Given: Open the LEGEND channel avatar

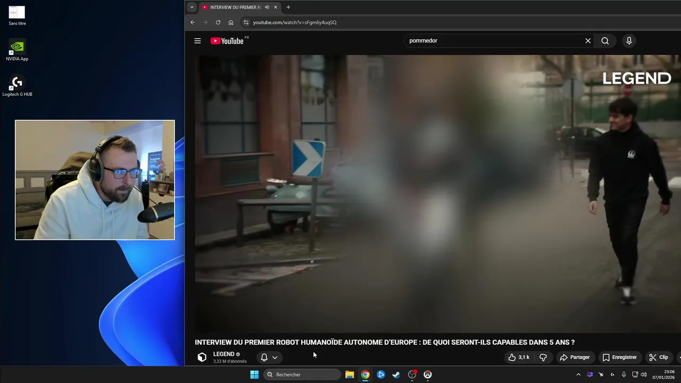Looking at the screenshot, I should 202,357.
